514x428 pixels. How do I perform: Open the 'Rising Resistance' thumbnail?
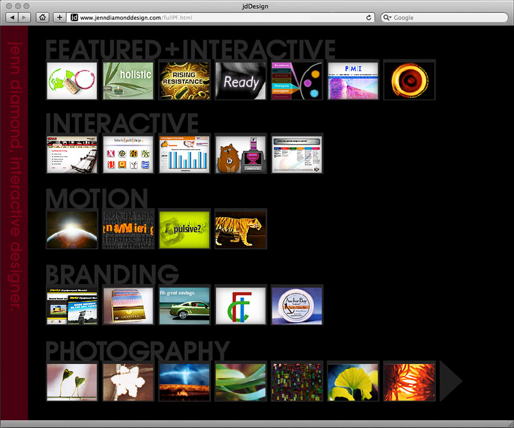click(184, 81)
